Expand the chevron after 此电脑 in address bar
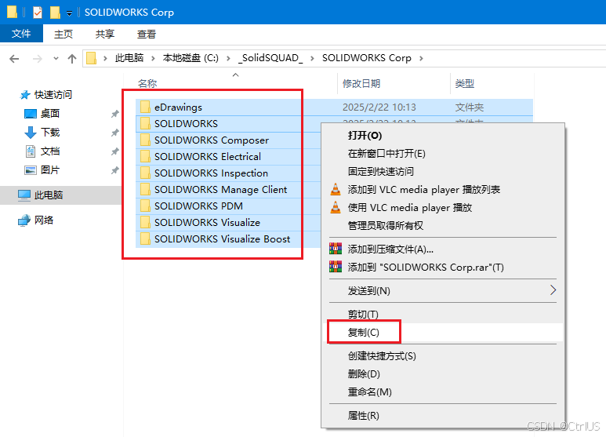Screen dimensions: 606x437 point(153,58)
